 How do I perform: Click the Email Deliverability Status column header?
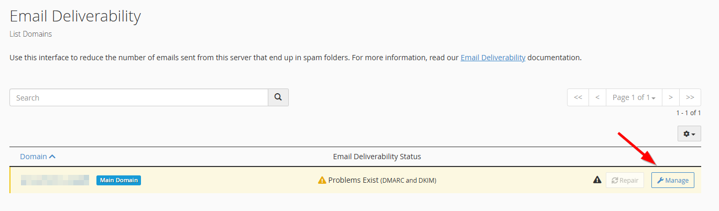point(377,157)
